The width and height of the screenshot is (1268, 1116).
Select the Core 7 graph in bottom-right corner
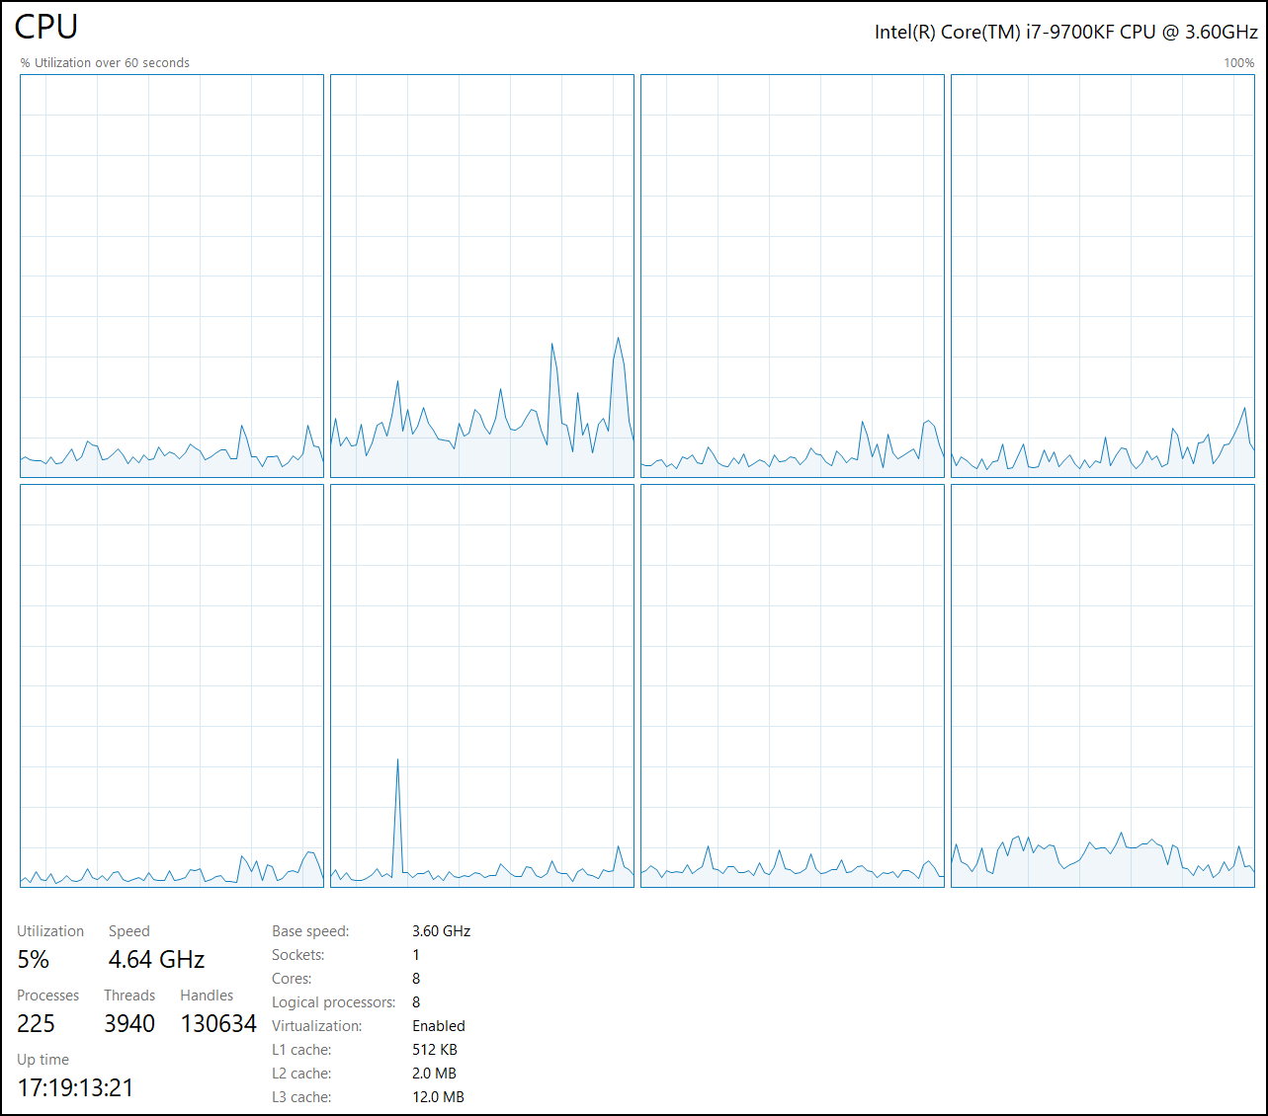tap(1102, 686)
